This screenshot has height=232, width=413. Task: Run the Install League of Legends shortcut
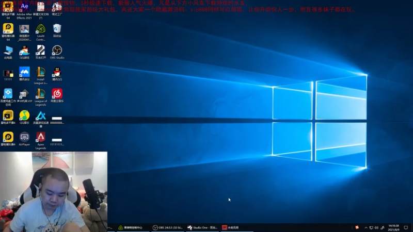click(41, 76)
